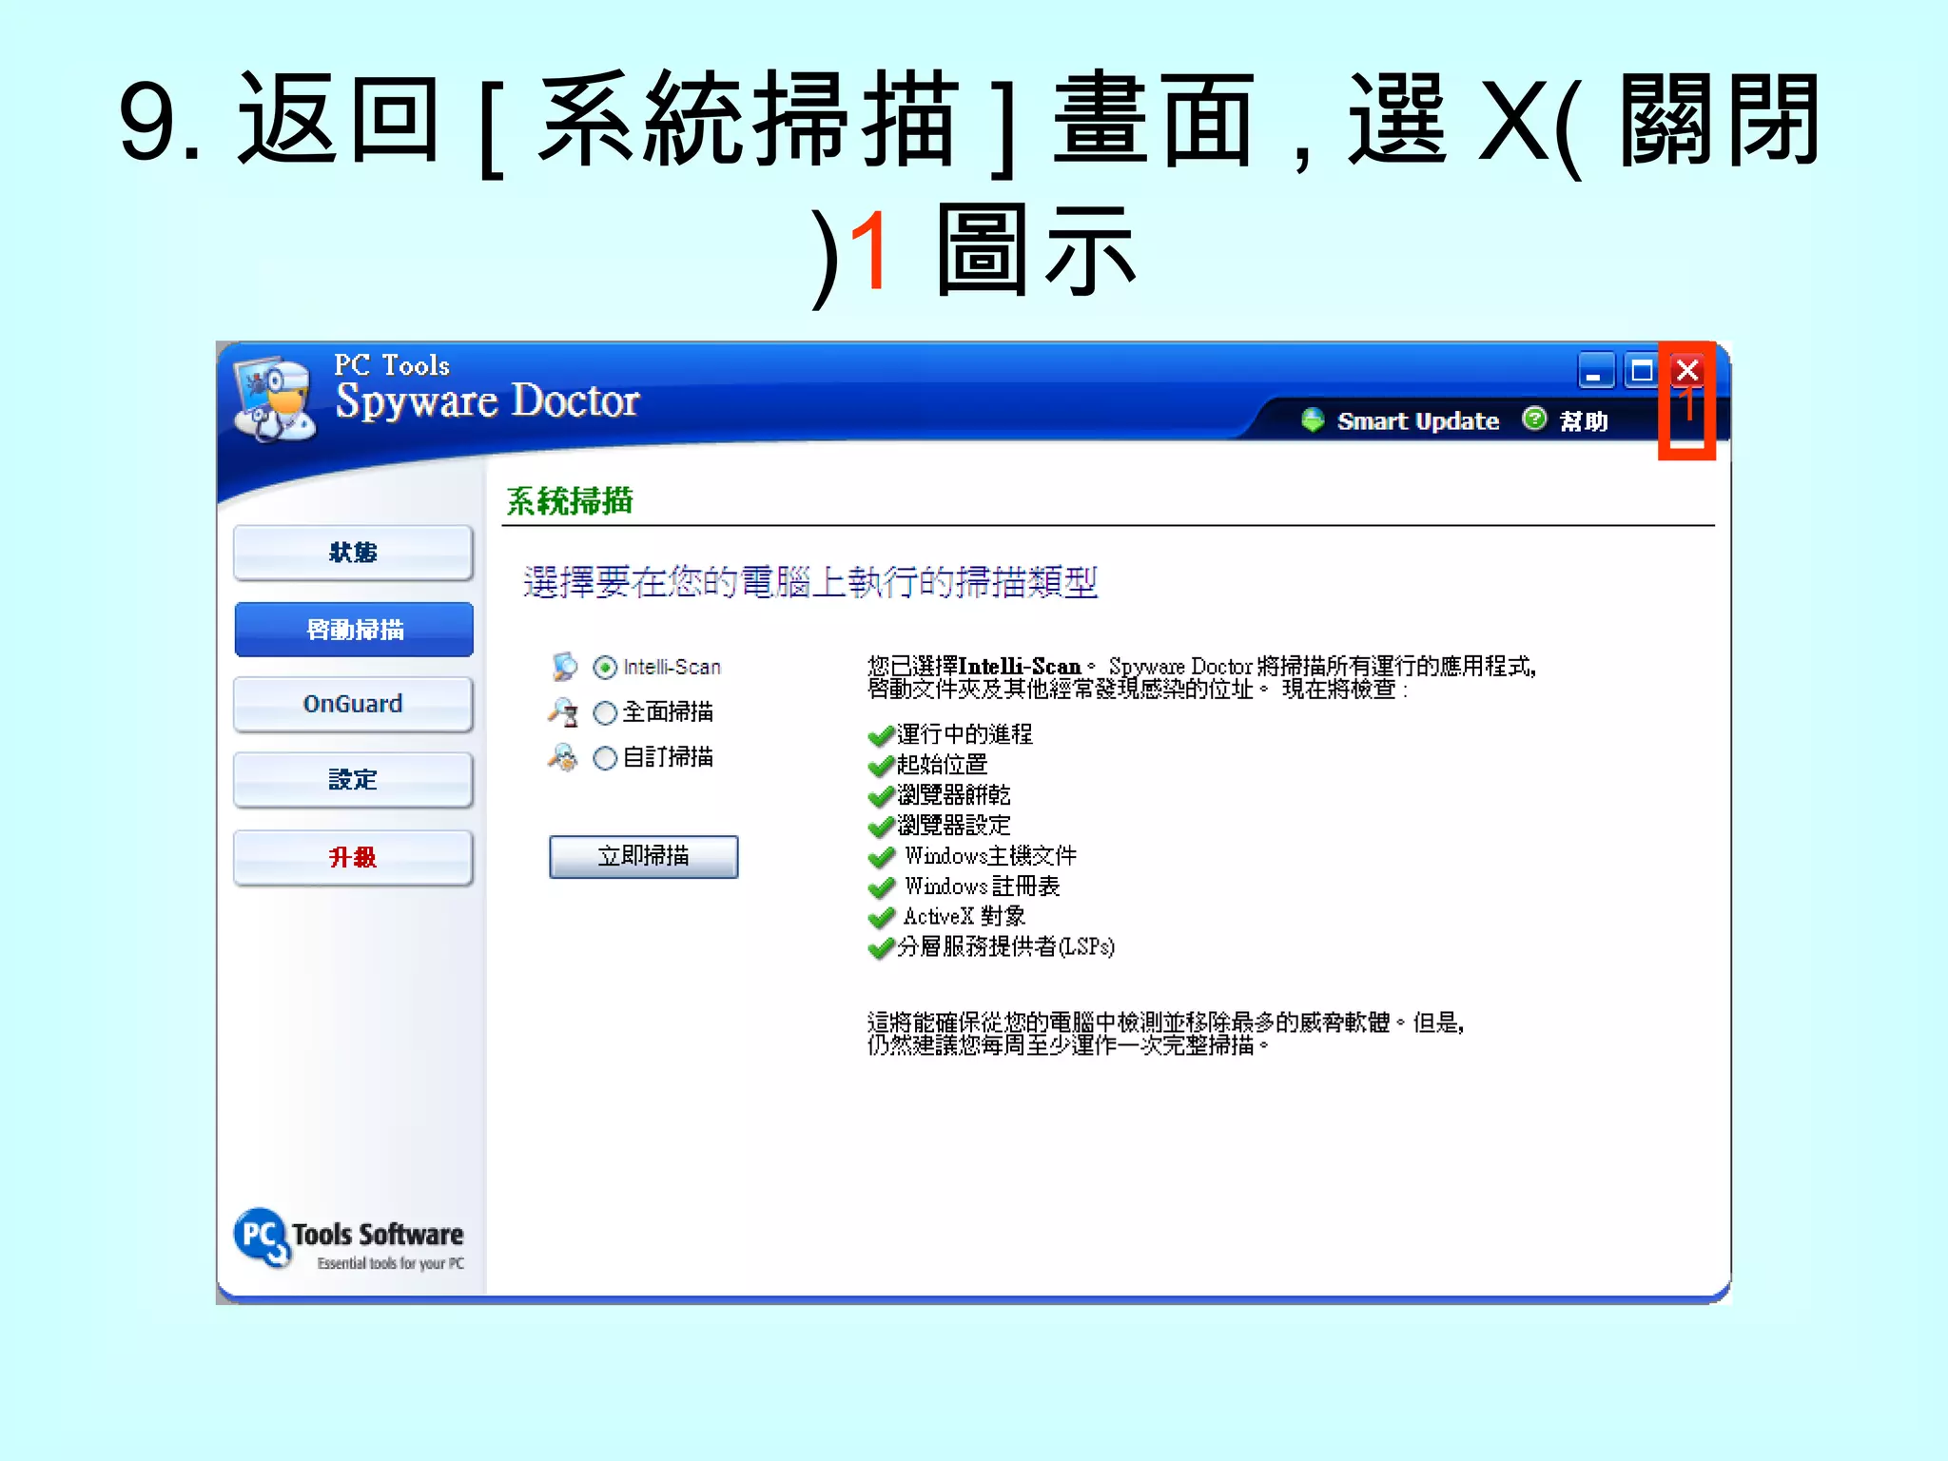Click the custom scan icon beside 自訂掃描
Screen dimensions: 1948x1461
click(x=563, y=757)
